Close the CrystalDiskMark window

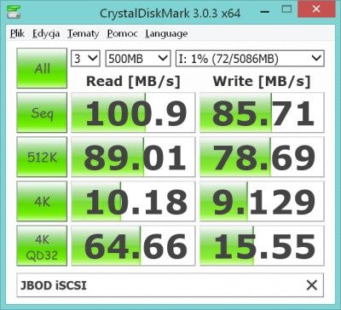click(315, 9)
